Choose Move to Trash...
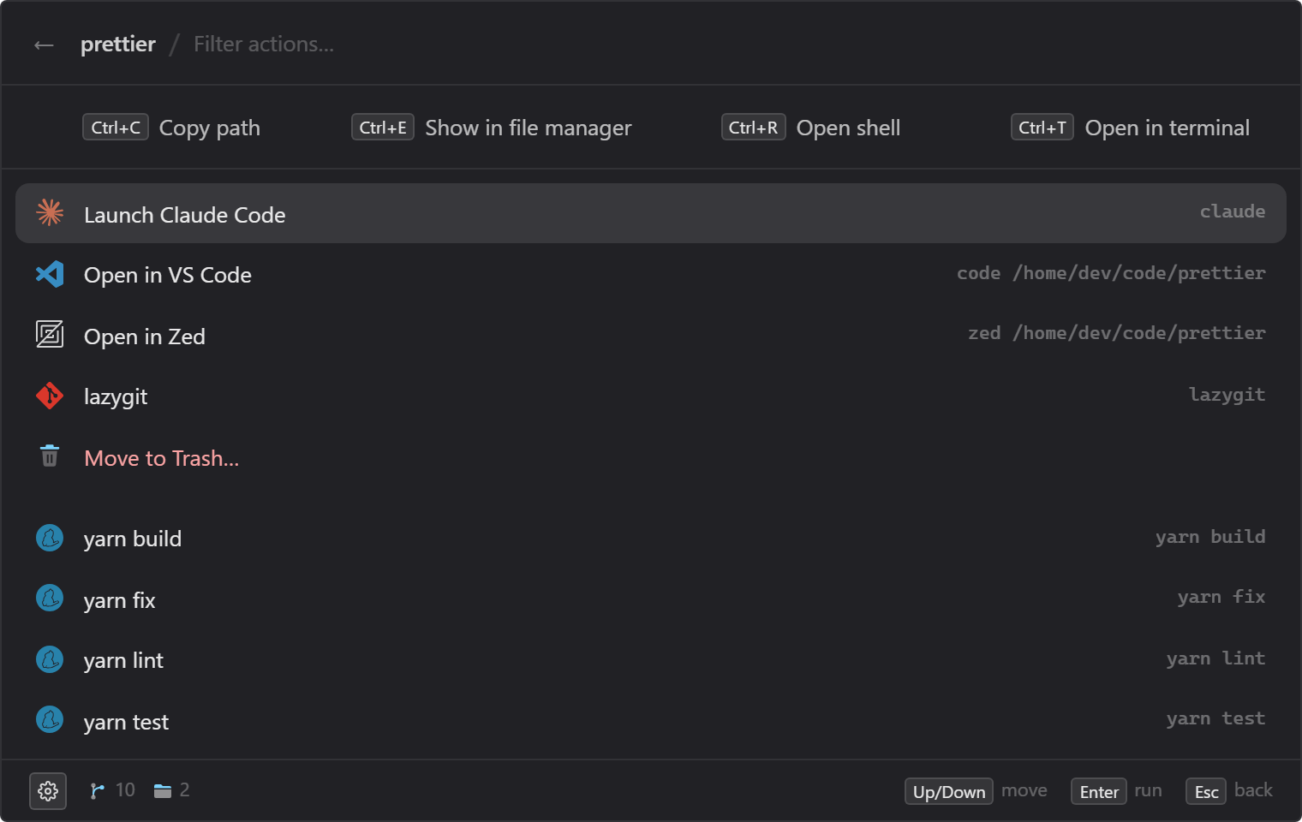Viewport: 1302px width, 822px height. pos(651,457)
